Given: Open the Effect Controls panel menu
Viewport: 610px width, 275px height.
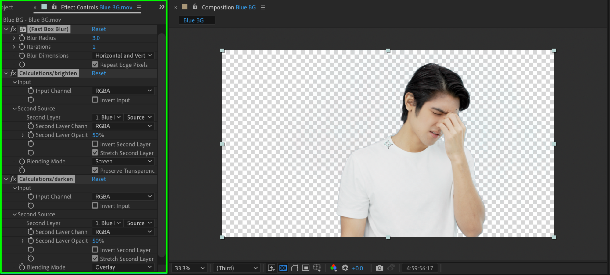Looking at the screenshot, I should [x=139, y=7].
